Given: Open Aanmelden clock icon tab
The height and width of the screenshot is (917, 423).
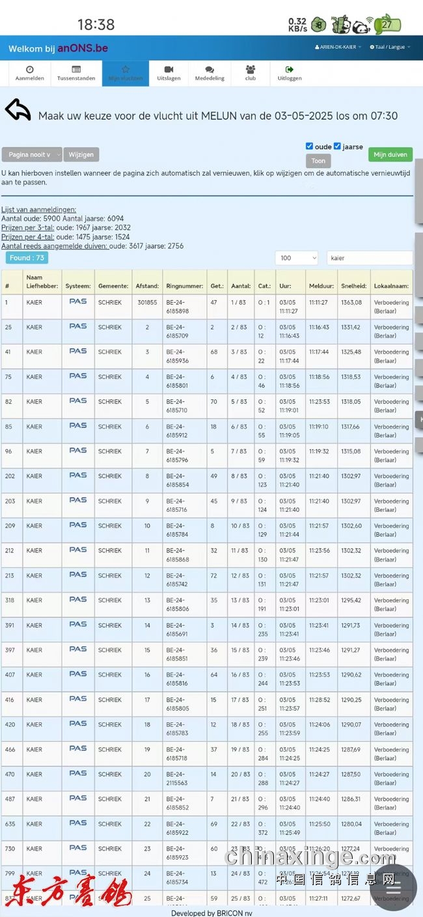Looking at the screenshot, I should coord(30,70).
